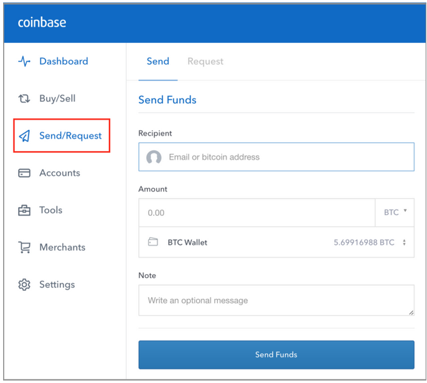Click the Tools briefcase icon
Image resolution: width=427 pixels, height=383 pixels.
point(24,210)
